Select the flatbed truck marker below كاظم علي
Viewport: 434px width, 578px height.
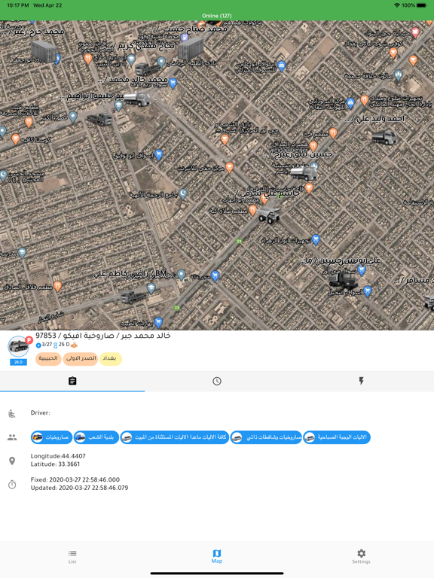click(x=133, y=297)
